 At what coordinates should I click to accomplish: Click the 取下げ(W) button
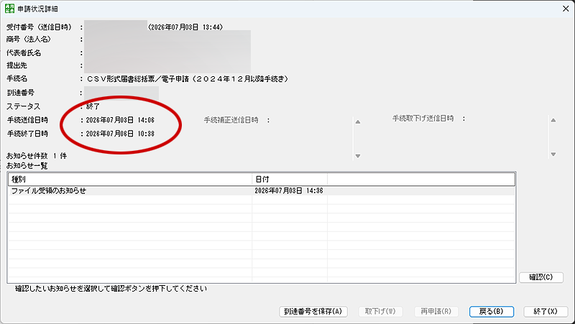click(380, 312)
